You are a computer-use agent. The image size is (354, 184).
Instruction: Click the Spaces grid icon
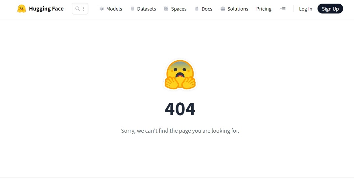point(166,9)
